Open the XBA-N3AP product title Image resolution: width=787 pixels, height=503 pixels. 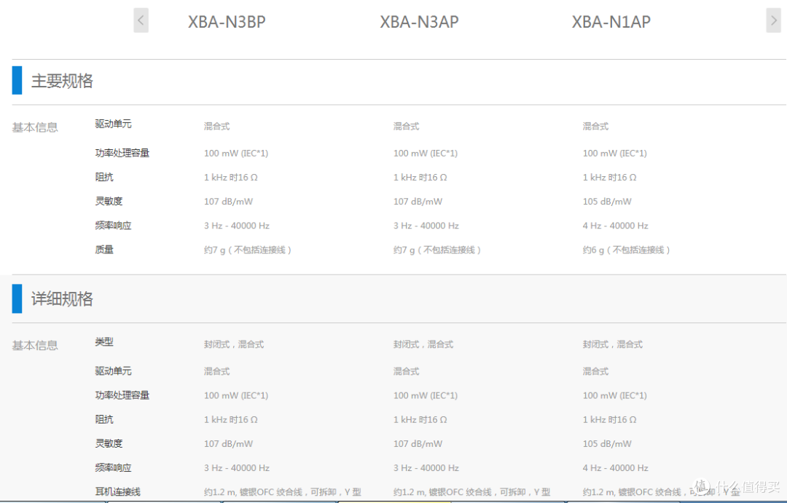(x=419, y=22)
